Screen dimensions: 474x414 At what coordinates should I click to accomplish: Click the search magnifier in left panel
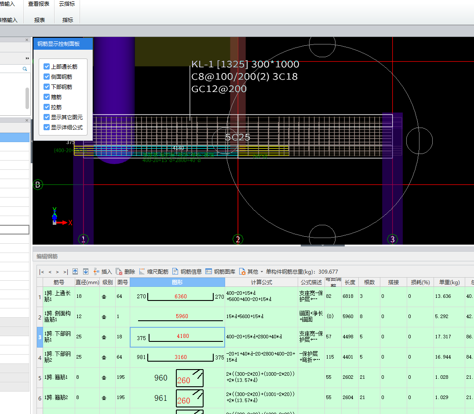(x=25, y=69)
